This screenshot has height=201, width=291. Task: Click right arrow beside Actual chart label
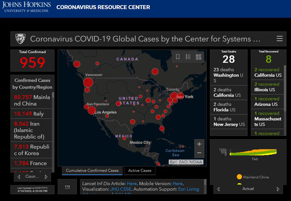278,189
